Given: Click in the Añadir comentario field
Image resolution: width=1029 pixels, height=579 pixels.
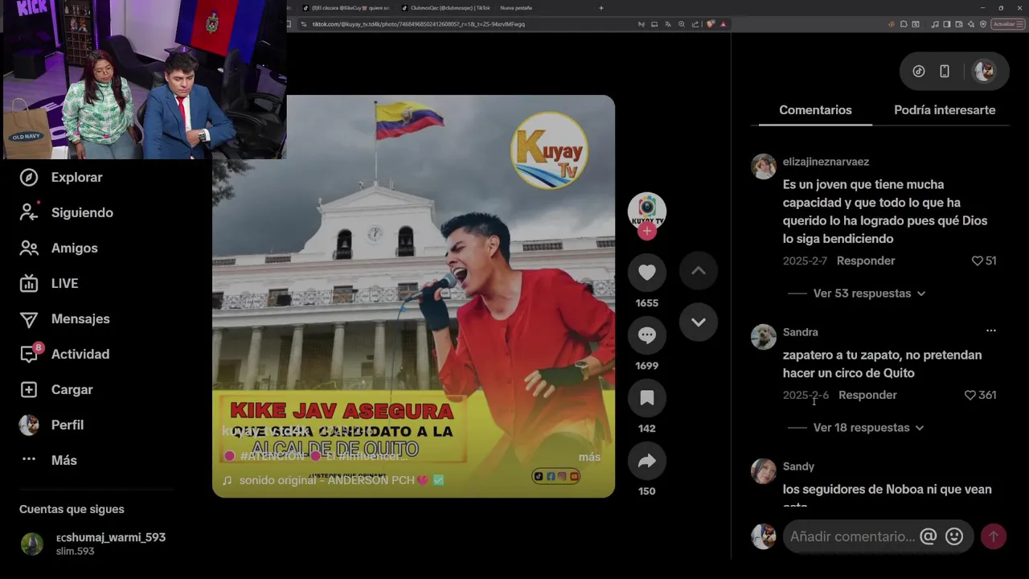Looking at the screenshot, I should (852, 536).
